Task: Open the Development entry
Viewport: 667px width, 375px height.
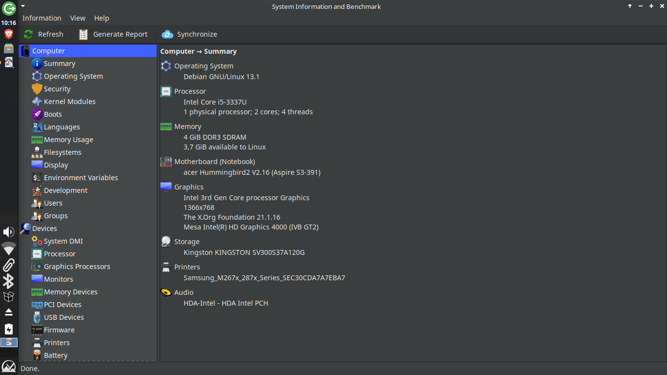Action: coord(66,190)
